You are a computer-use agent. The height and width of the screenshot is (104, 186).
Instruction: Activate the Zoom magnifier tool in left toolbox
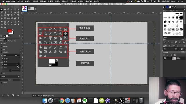(12, 12)
